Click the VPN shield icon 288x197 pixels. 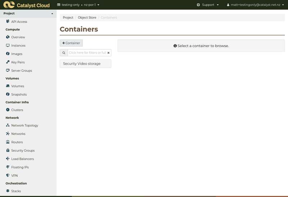(x=8, y=175)
